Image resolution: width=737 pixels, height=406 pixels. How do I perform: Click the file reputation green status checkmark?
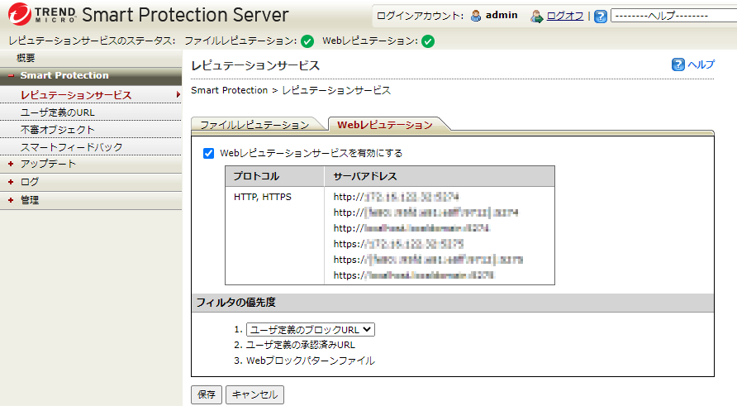click(307, 41)
